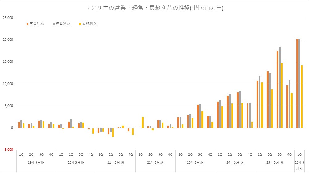Image resolution: width=309 pixels, height=173 pixels.
Task: Click the orange bar for 26年3月期 1Q
Action: click(x=297, y=83)
